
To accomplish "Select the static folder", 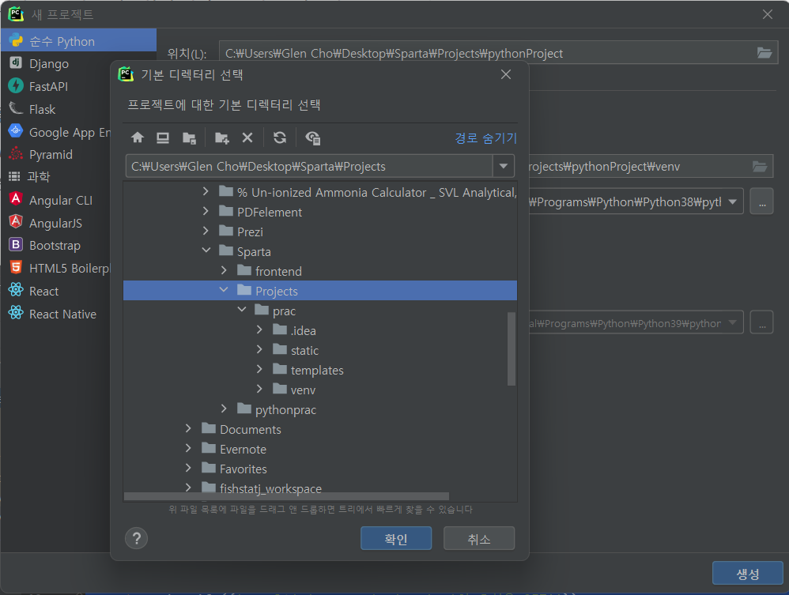I will click(x=304, y=351).
